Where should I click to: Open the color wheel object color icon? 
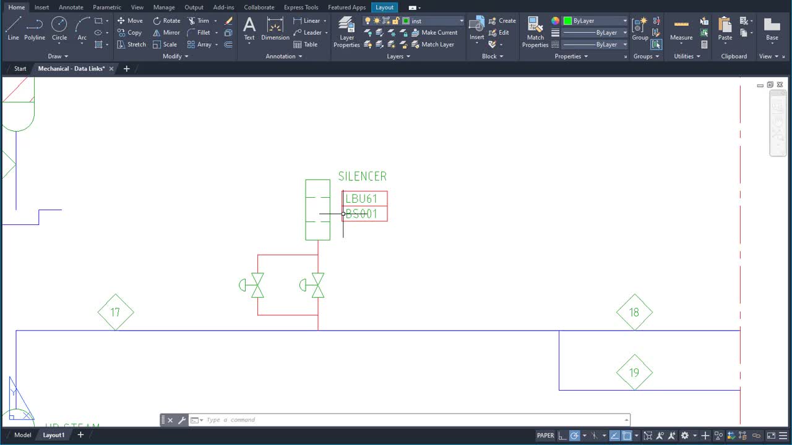coord(555,21)
